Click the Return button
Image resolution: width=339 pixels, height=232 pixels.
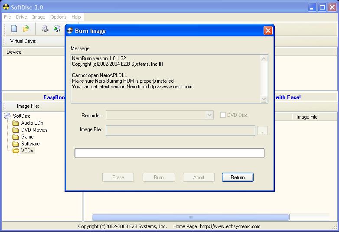coord(238,177)
